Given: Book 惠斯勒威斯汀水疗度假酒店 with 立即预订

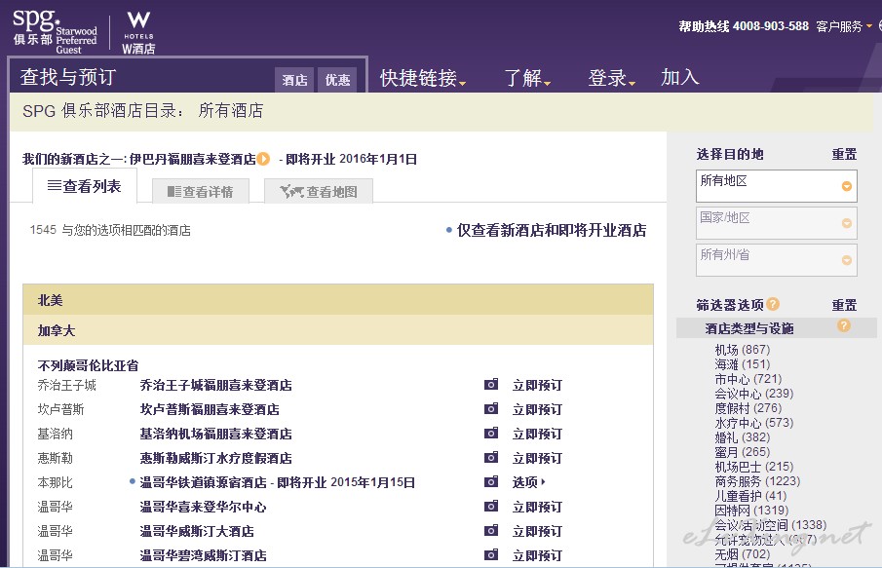Looking at the screenshot, I should (537, 458).
